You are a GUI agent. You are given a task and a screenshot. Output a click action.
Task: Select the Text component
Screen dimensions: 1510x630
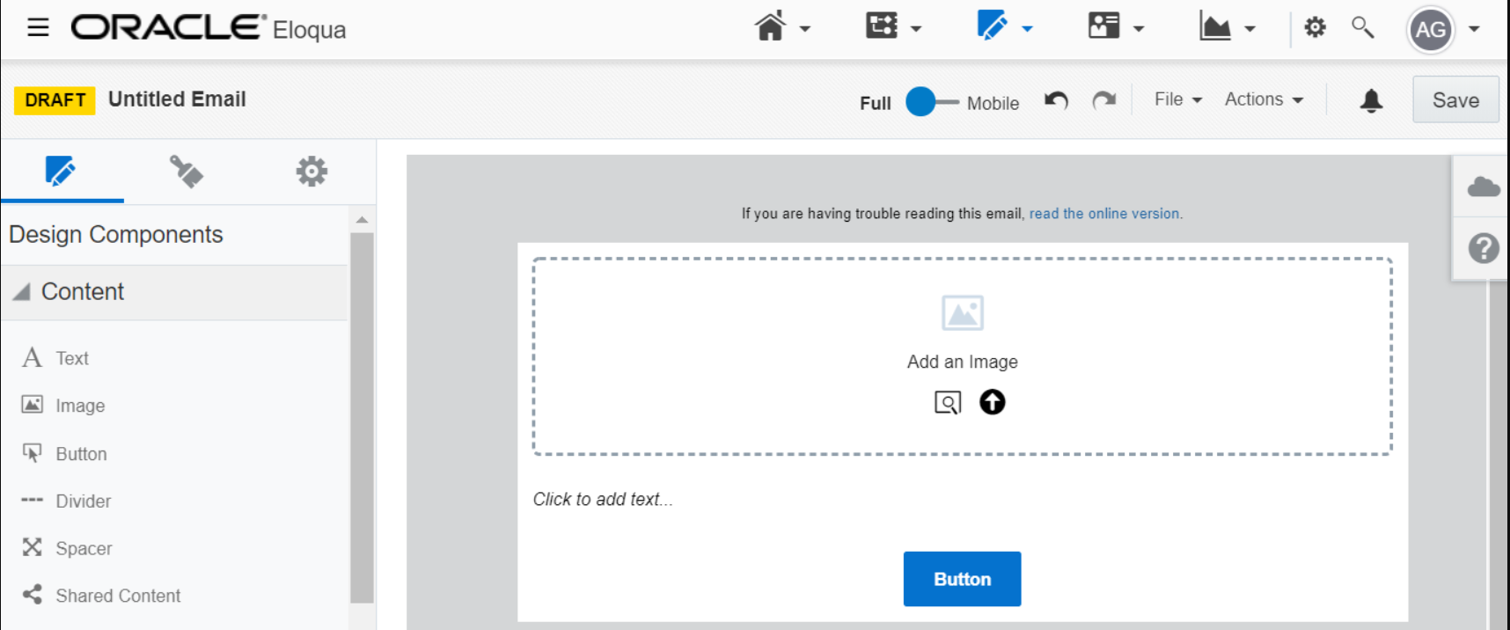click(x=55, y=358)
